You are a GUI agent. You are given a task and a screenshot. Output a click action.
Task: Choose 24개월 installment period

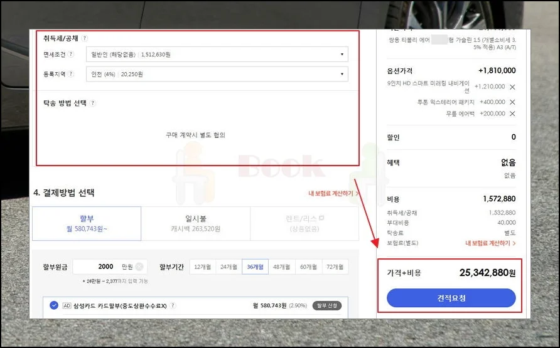click(x=229, y=266)
